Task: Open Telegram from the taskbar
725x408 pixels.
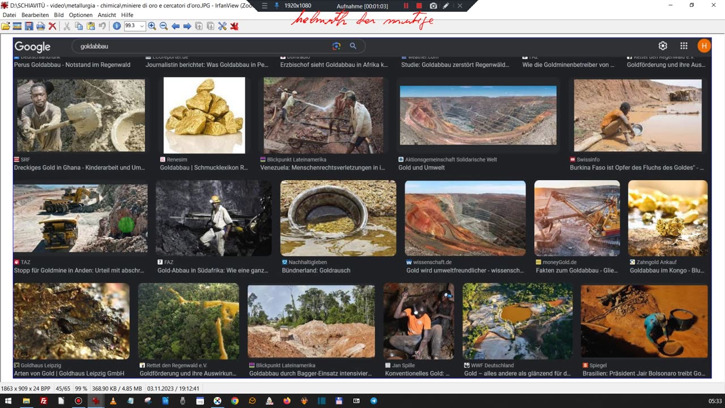Action: [373, 401]
